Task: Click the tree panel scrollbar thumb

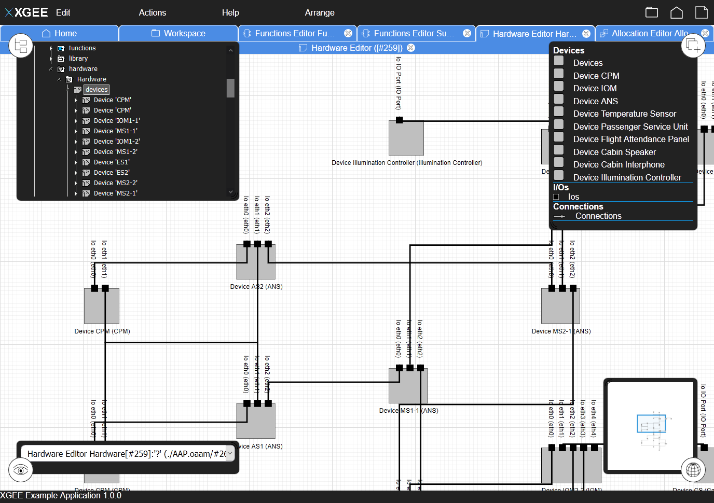Action: [x=230, y=88]
